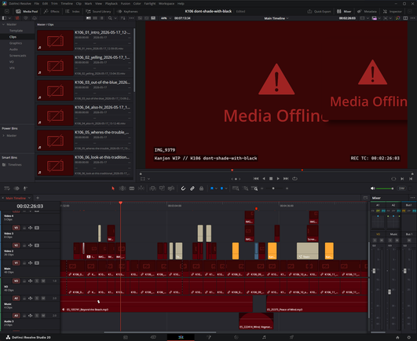Select the Screencasts bin

coord(17,56)
